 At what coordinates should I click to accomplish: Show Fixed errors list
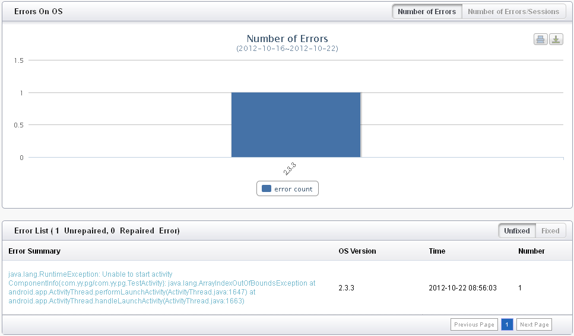point(550,231)
